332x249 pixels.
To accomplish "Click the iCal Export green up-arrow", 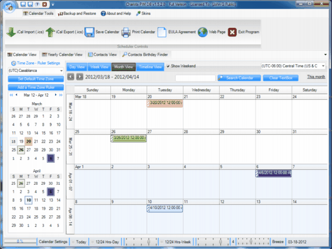I will [x=50, y=32].
